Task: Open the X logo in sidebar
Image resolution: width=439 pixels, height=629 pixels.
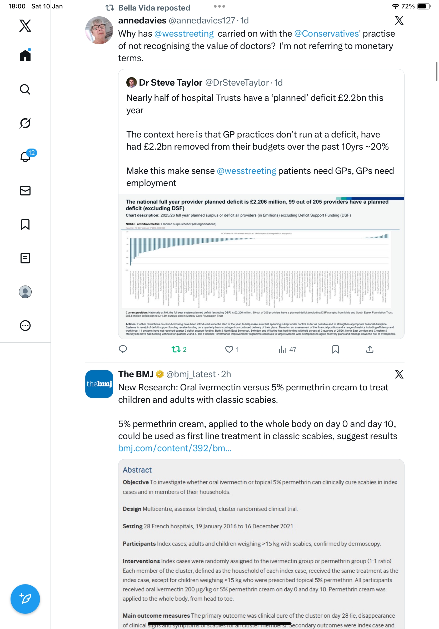Action: (x=25, y=26)
